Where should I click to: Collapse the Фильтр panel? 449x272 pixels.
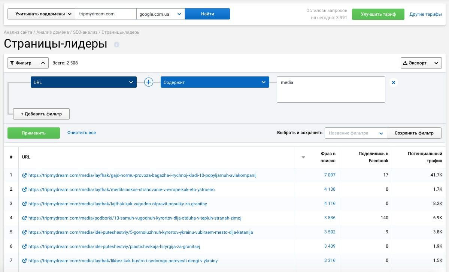pyautogui.click(x=28, y=63)
